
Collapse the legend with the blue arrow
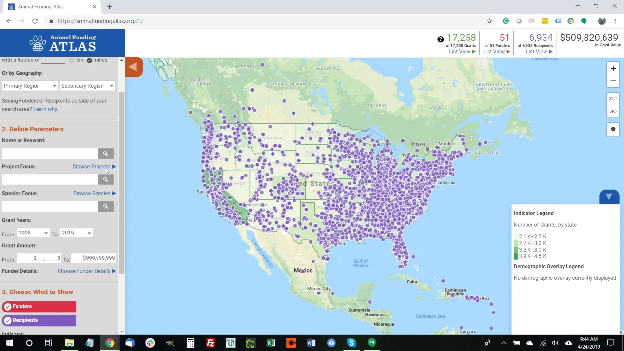pyautogui.click(x=609, y=196)
